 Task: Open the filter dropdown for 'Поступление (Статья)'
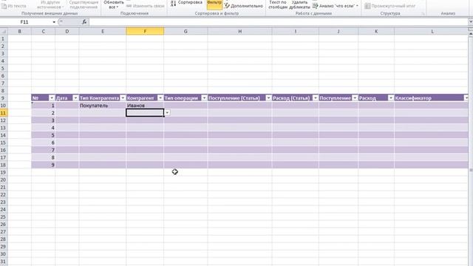click(268, 98)
